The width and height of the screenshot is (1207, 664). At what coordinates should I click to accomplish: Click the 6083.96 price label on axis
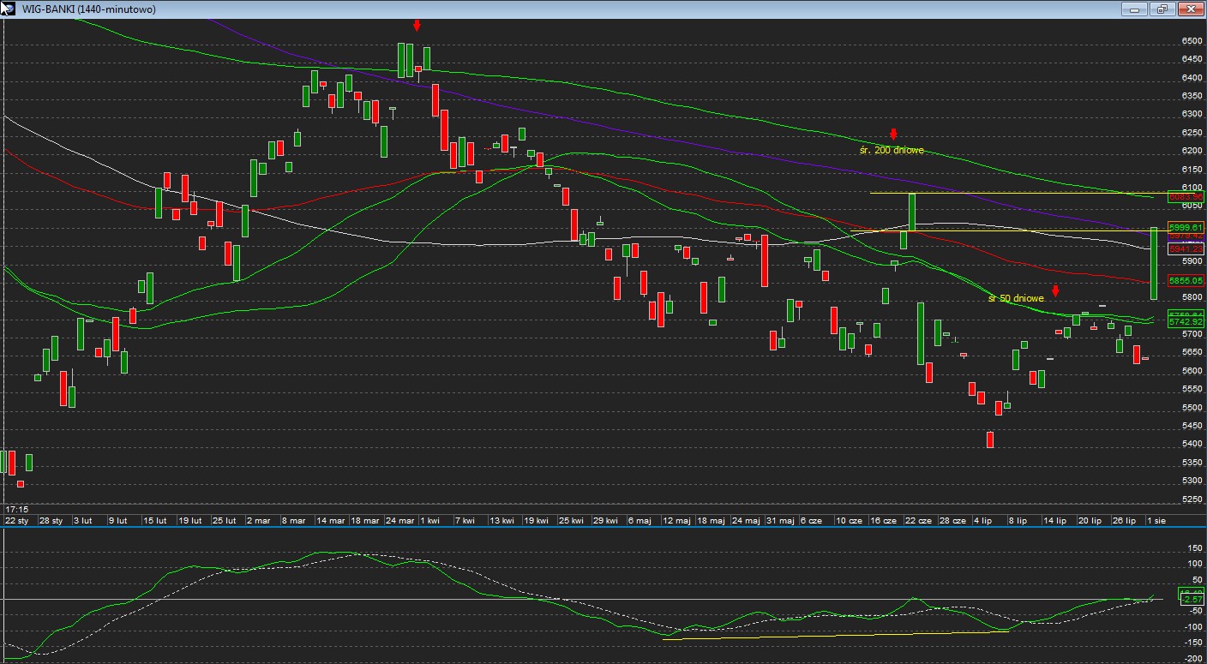[1186, 197]
